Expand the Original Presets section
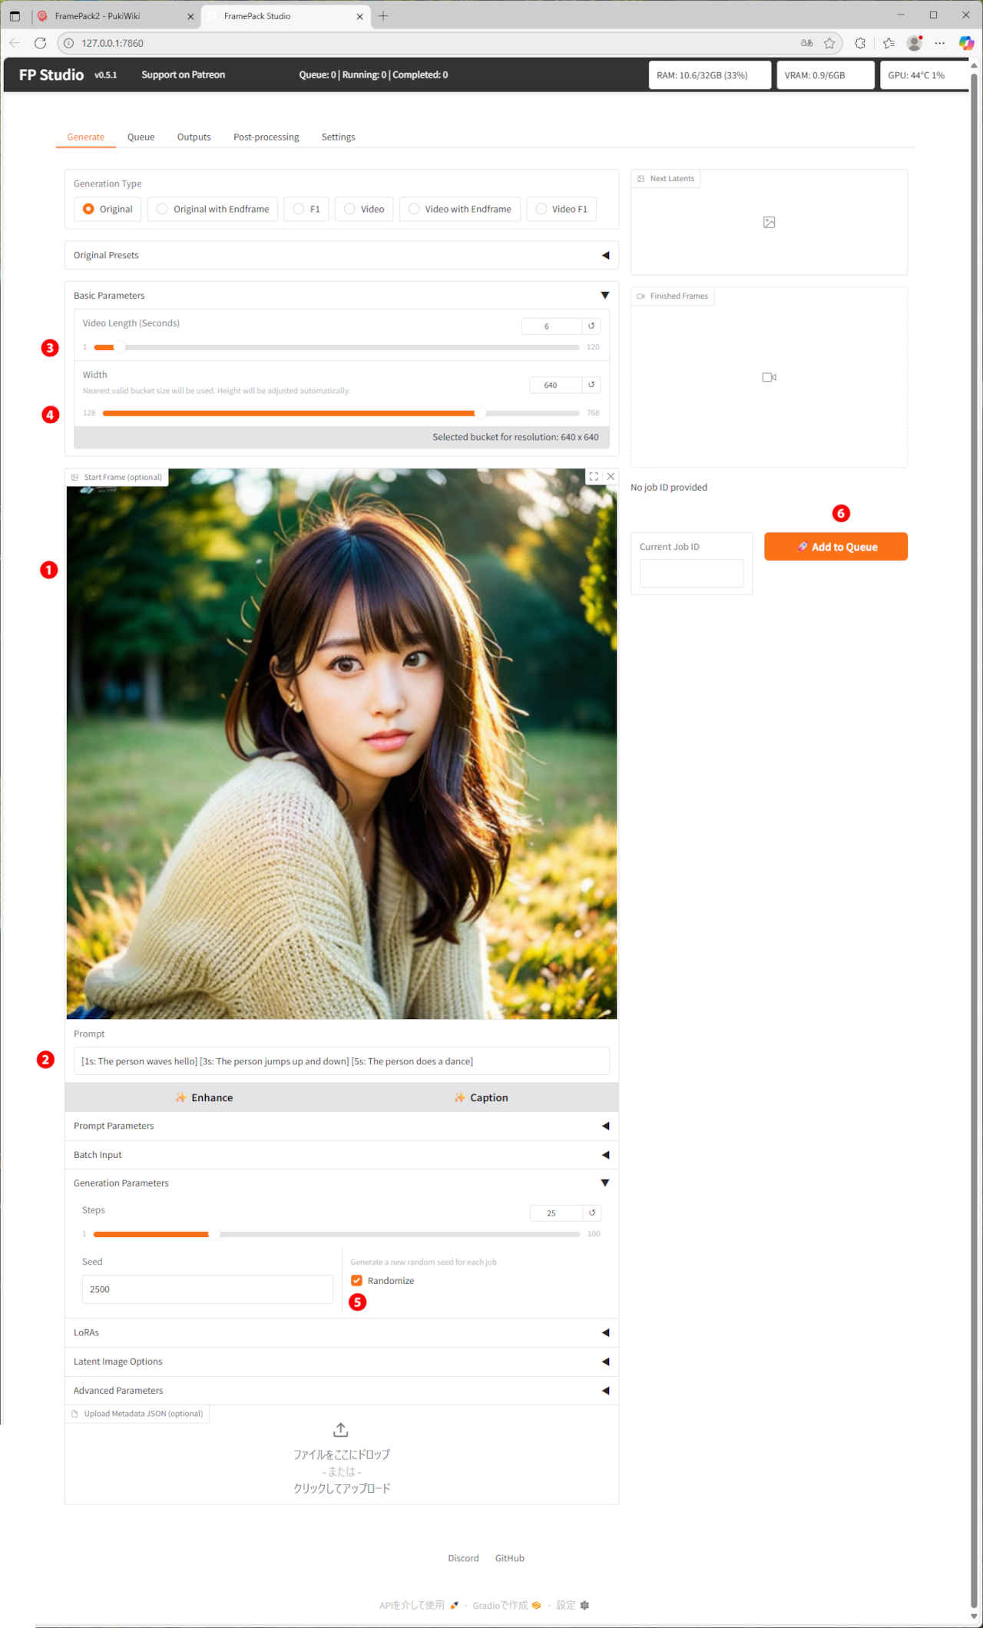Image resolution: width=983 pixels, height=1628 pixels. click(x=605, y=255)
